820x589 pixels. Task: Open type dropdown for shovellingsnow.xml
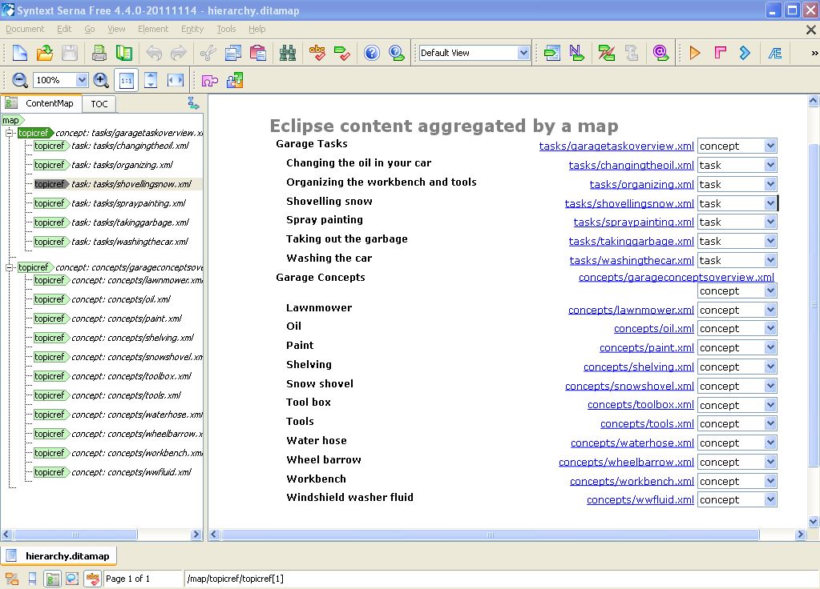click(770, 203)
